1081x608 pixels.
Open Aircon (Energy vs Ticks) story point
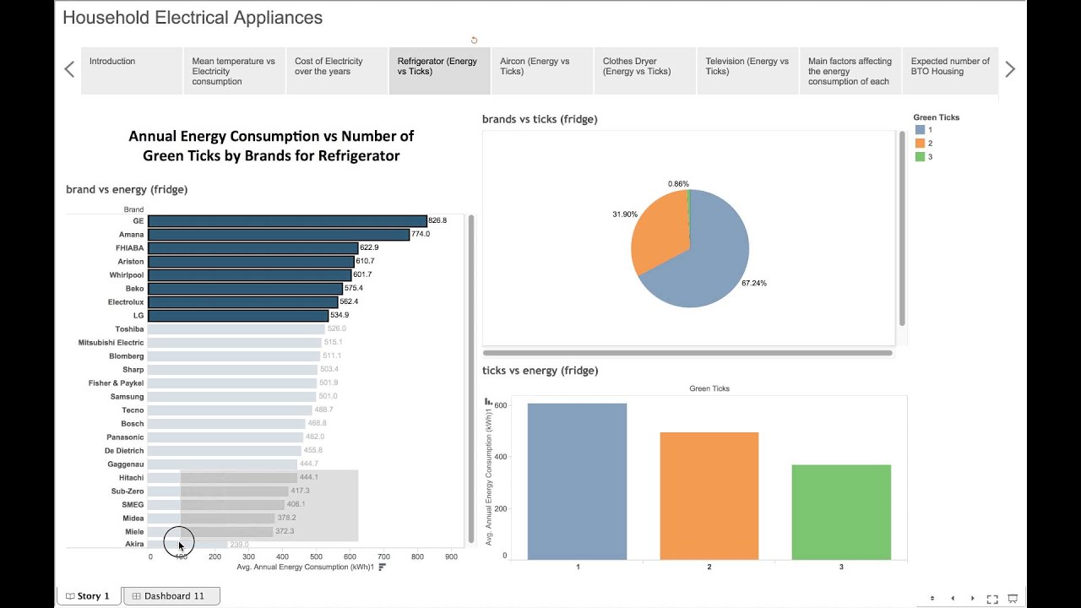(x=542, y=71)
